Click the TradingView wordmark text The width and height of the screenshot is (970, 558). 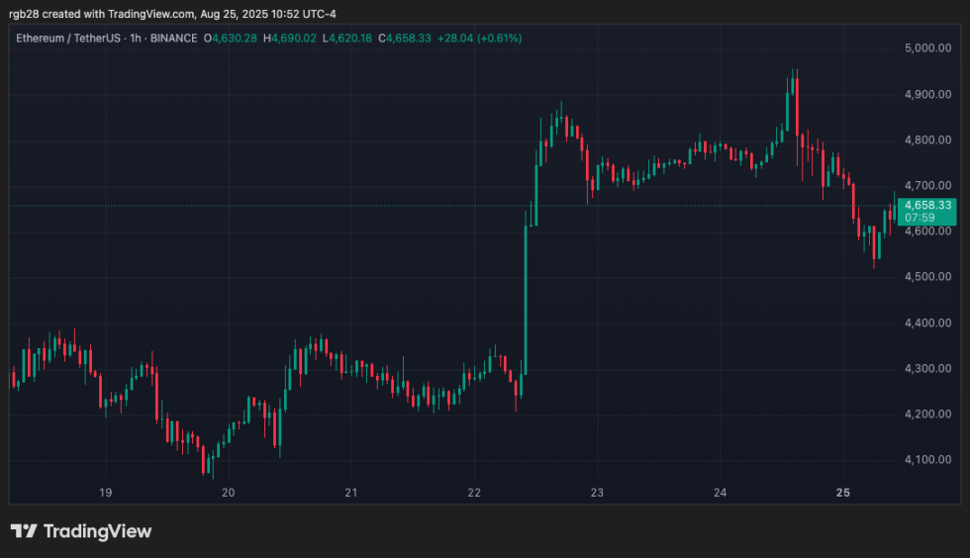[97, 531]
